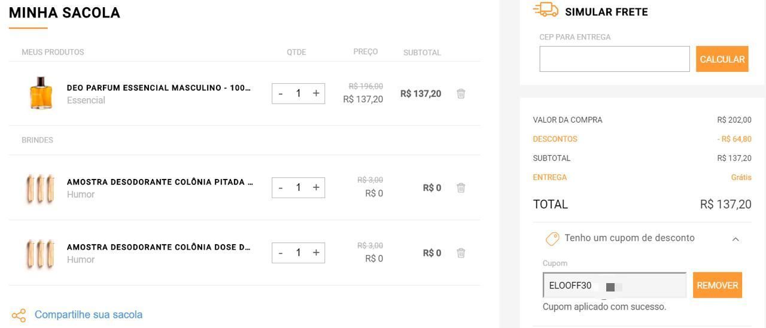Click 'Cupom aplicado com sucesso.' message
Image resolution: width=766 pixels, height=328 pixels.
(604, 306)
